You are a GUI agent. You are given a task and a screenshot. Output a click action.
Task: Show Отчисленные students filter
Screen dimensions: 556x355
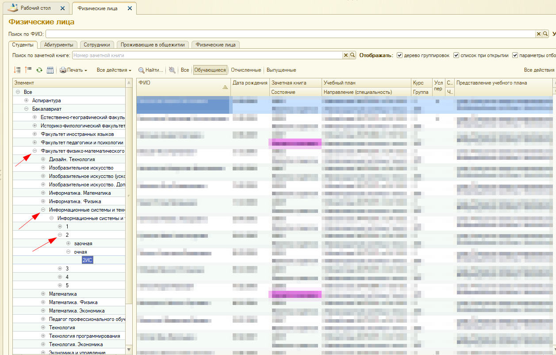(x=246, y=70)
